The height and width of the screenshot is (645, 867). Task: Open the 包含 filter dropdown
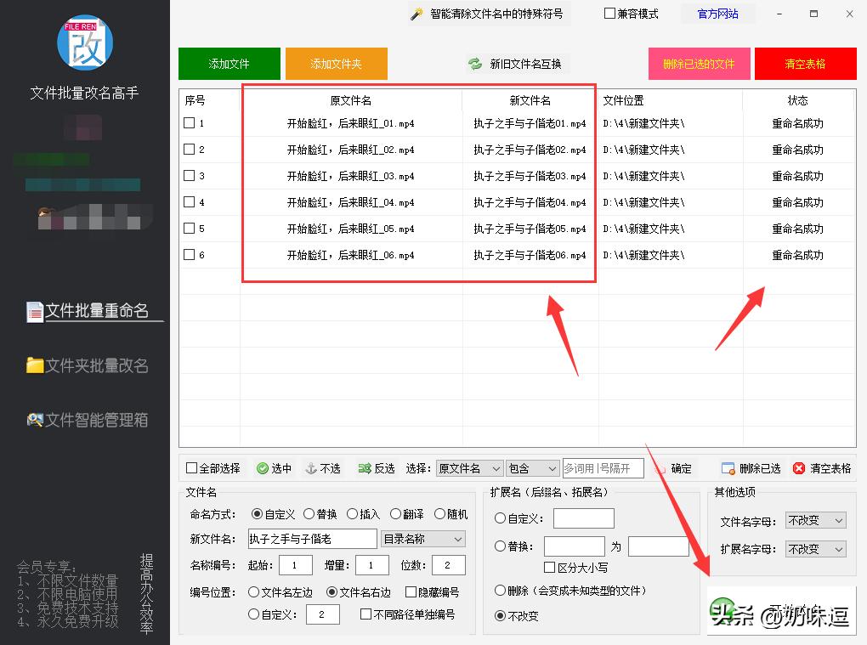532,467
